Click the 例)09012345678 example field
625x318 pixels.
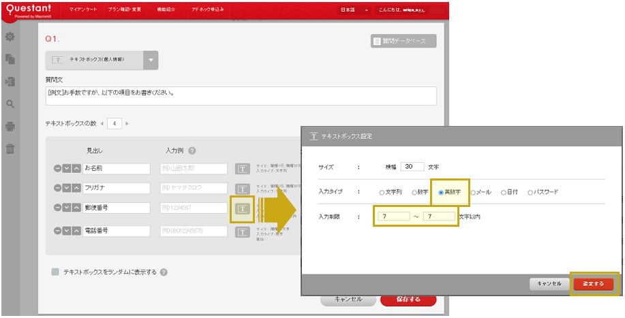194,232
